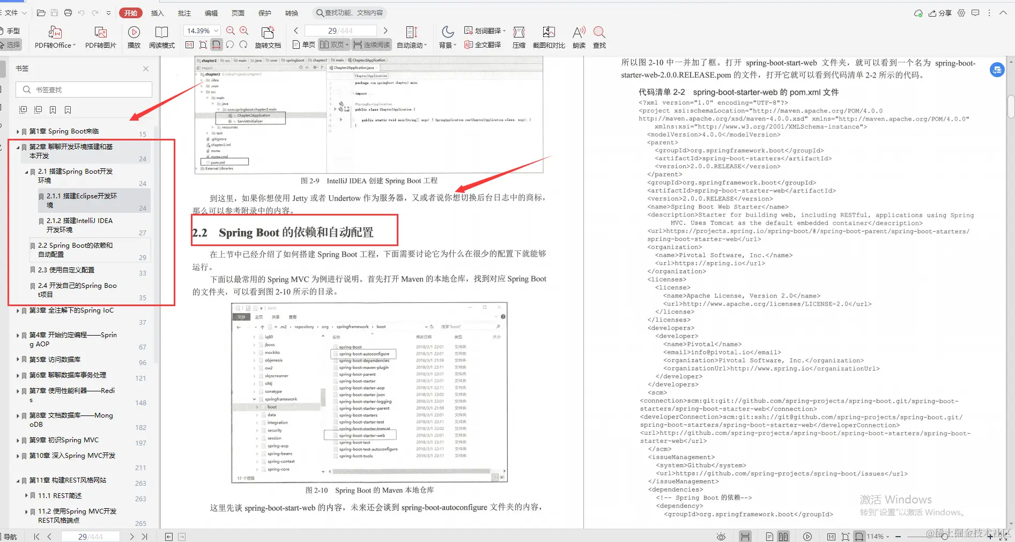Switch to the 插入 ribbon tab

157,12
